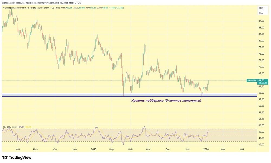The image size is (271, 163).
Task: Click the 57,50 price scale label
Action: (261, 99)
